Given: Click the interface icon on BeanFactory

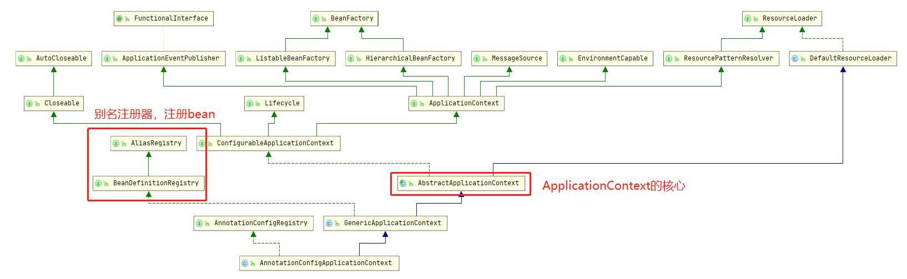Looking at the screenshot, I should point(316,19).
